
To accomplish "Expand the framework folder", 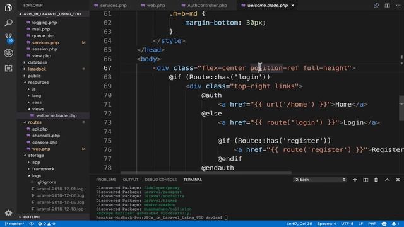I will pyautogui.click(x=43, y=169).
